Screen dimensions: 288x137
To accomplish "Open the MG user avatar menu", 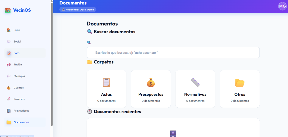I will [282, 6].
